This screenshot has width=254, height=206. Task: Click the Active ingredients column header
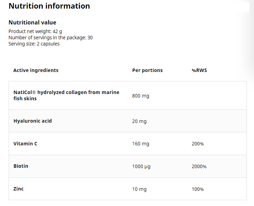tap(36, 70)
